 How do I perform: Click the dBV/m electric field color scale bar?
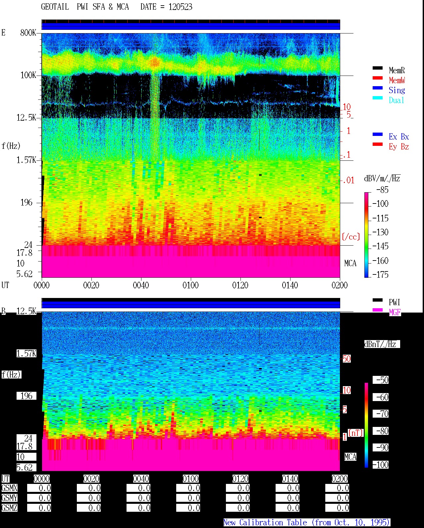tap(366, 235)
